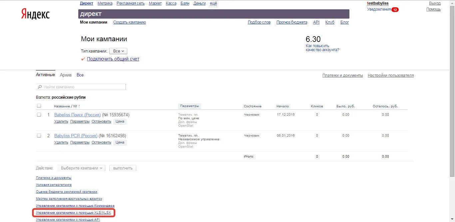Delete the Babeliss Поиск campaign via Удалить
The height and width of the screenshot is (222, 455).
click(x=61, y=121)
